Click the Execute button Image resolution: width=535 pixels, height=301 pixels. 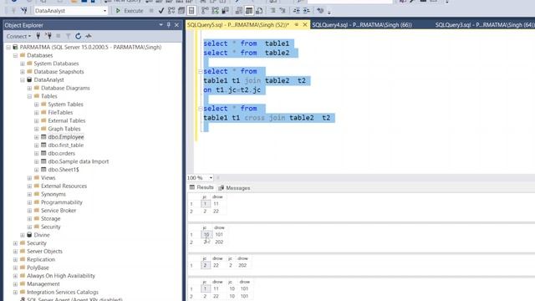click(130, 11)
